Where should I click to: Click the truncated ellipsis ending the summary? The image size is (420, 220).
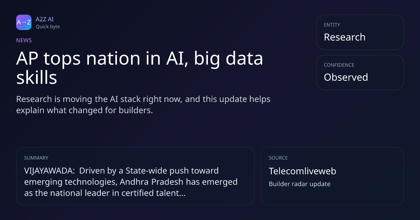pos(182,193)
